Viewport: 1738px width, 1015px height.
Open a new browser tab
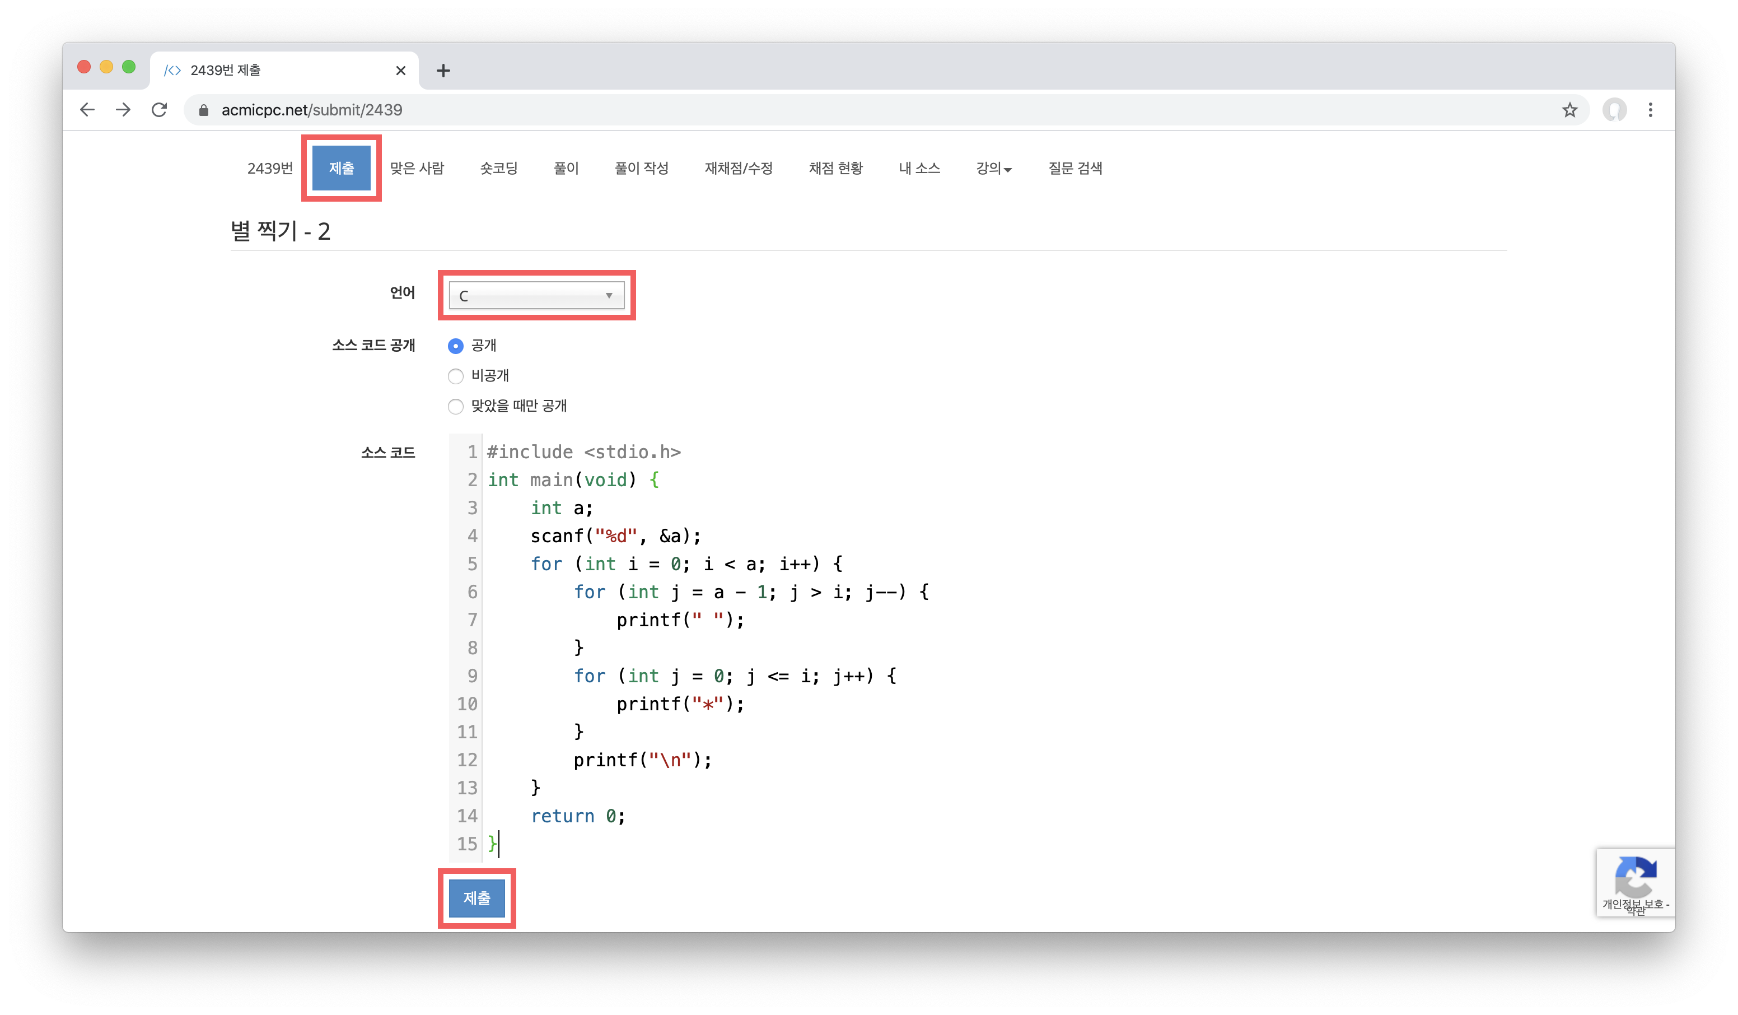tap(443, 71)
